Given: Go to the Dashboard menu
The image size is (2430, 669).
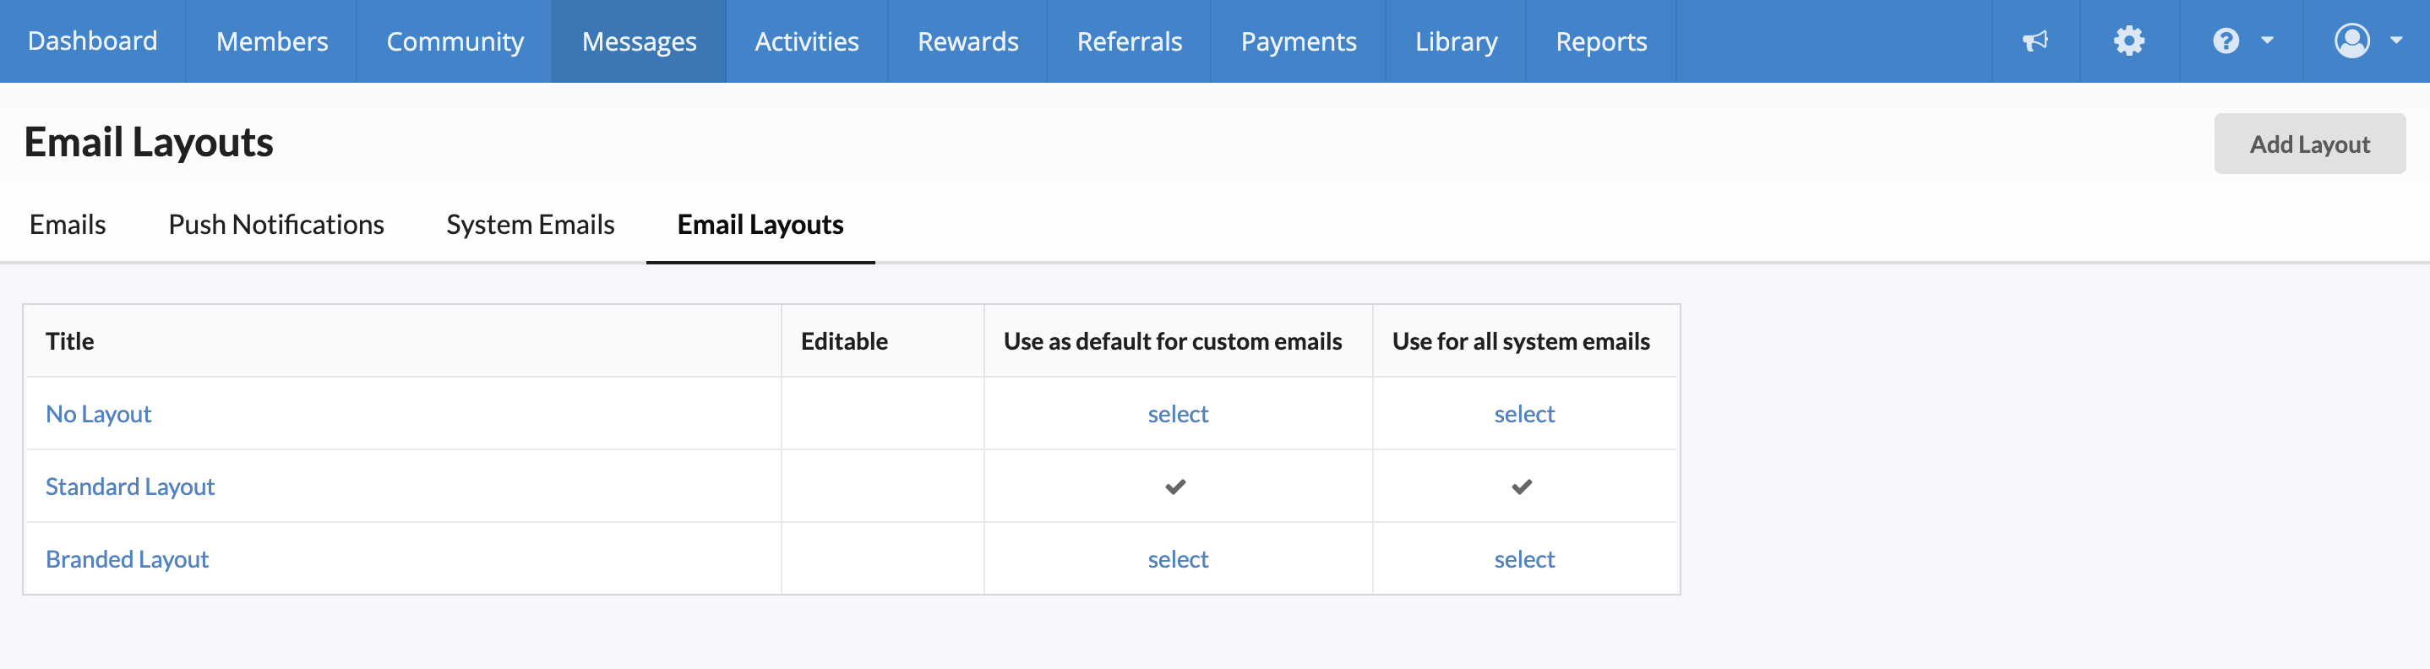Looking at the screenshot, I should tap(92, 41).
